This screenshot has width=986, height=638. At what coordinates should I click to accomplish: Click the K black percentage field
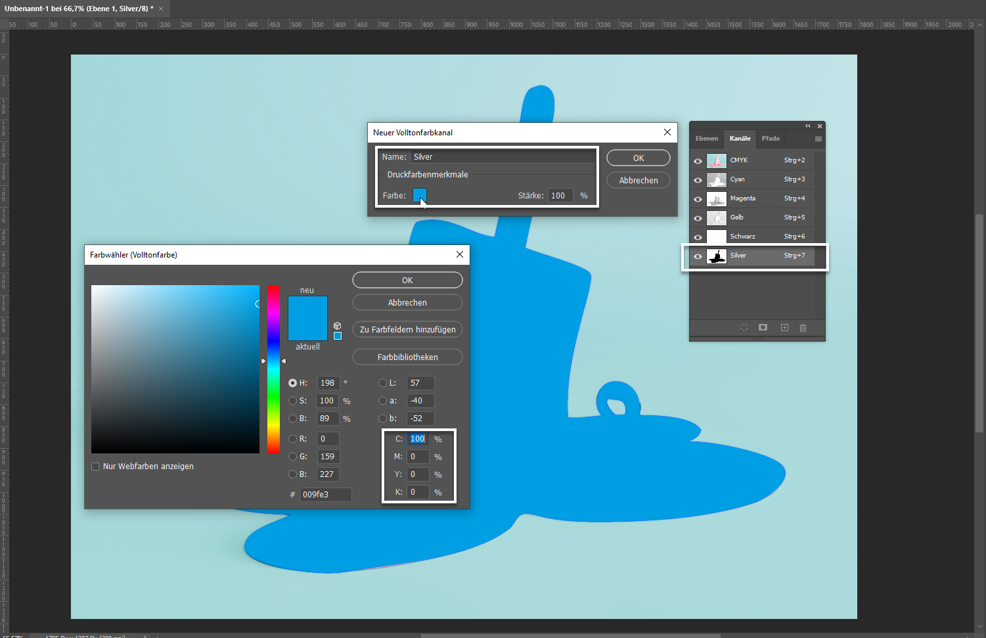pos(418,492)
